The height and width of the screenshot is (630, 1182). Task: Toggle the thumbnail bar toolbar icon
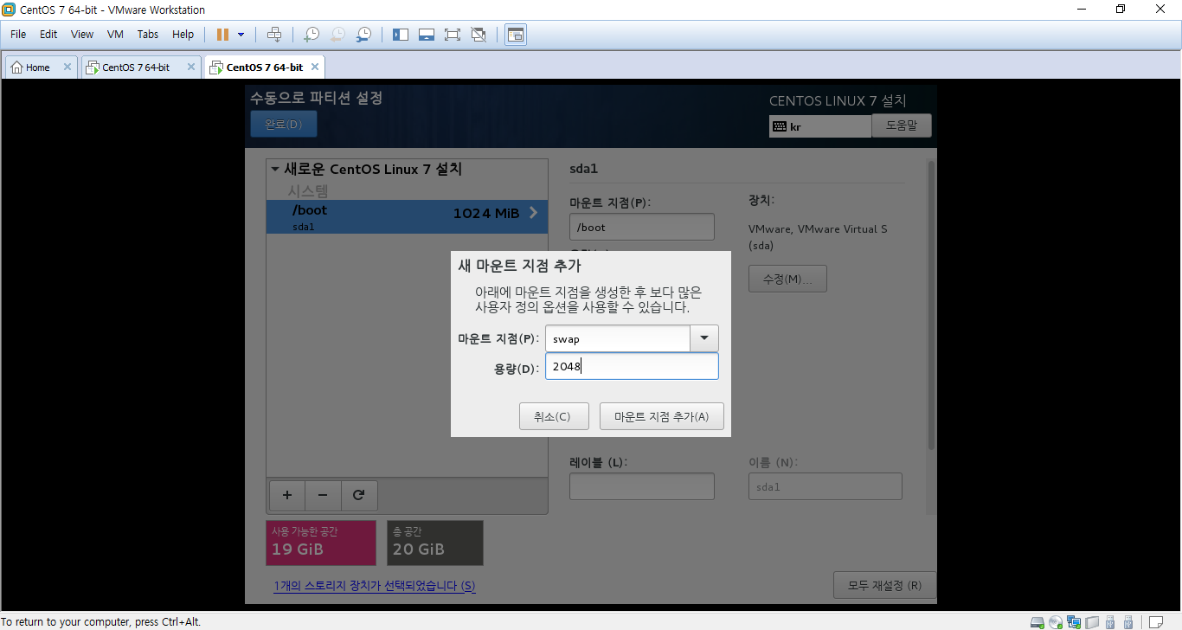click(x=426, y=35)
